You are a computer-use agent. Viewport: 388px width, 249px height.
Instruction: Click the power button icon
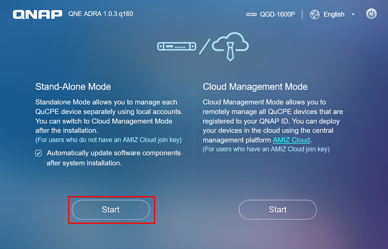point(371,14)
